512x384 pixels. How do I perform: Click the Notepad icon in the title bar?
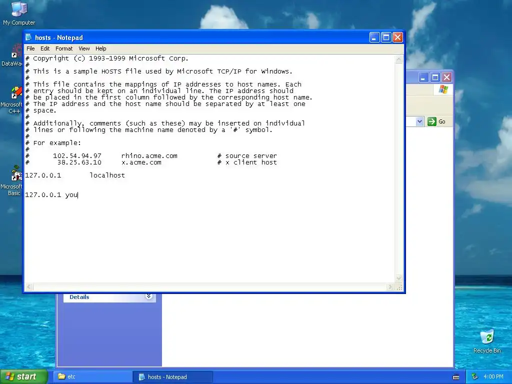[29, 37]
